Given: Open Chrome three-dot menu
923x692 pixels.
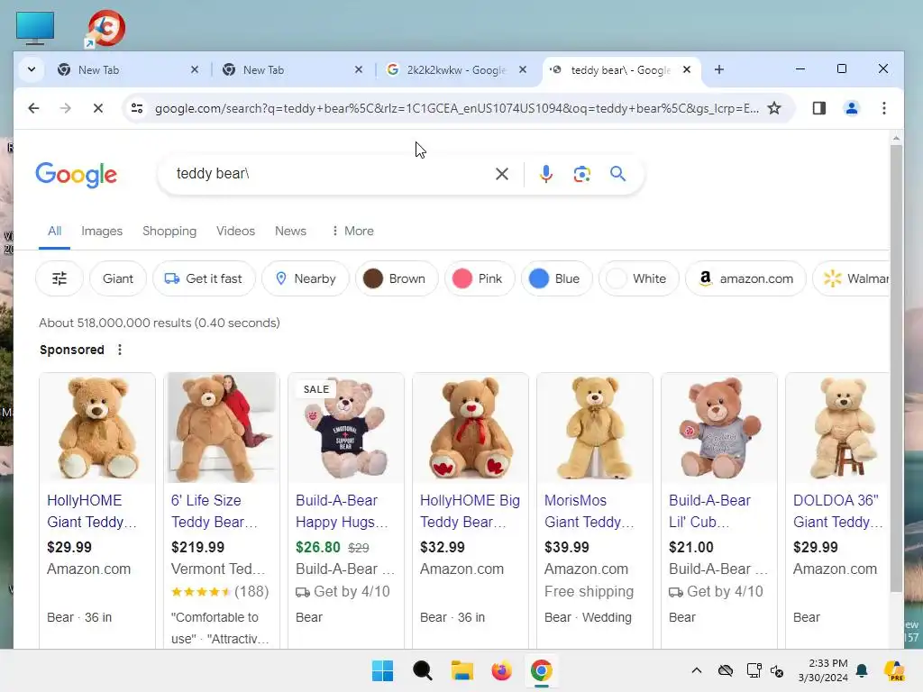Looking at the screenshot, I should point(883,108).
